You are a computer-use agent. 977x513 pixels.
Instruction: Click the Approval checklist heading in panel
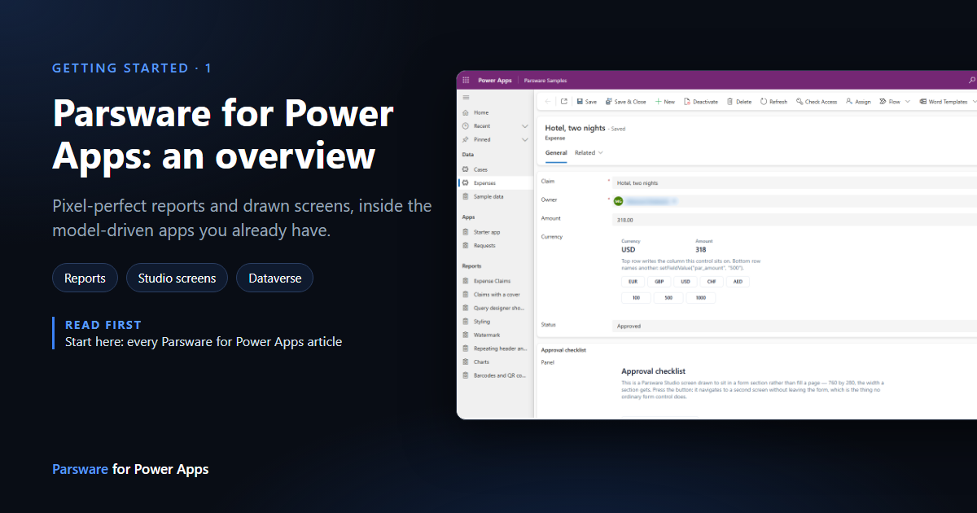653,371
